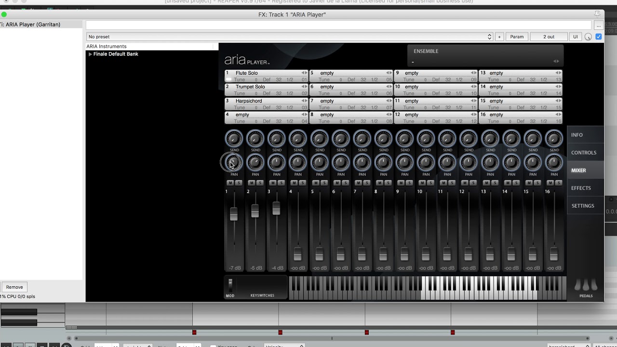Toggle the FX bypass checkbox
The width and height of the screenshot is (617, 347).
click(x=598, y=37)
